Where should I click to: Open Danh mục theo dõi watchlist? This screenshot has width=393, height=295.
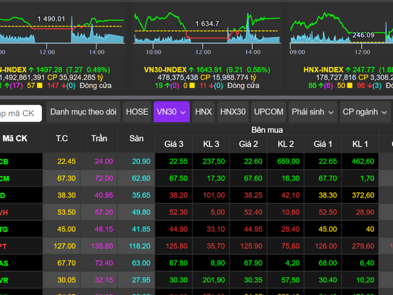[x=83, y=112]
